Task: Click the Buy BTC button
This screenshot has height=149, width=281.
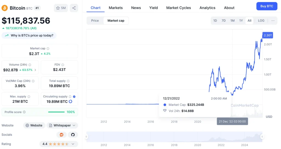Action: (x=267, y=6)
